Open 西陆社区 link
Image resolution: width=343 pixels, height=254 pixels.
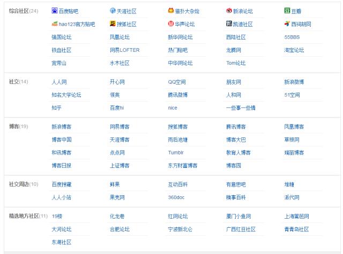pyautogui.click(x=236, y=37)
